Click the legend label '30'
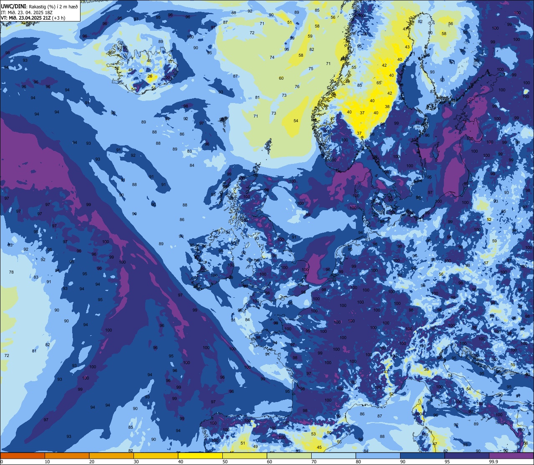 136,462
